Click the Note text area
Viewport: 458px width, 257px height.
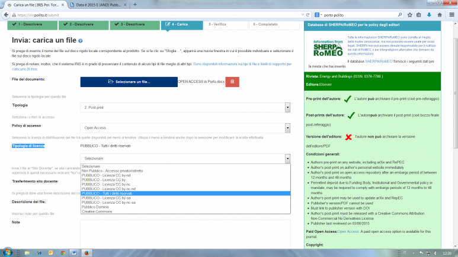pos(185,234)
